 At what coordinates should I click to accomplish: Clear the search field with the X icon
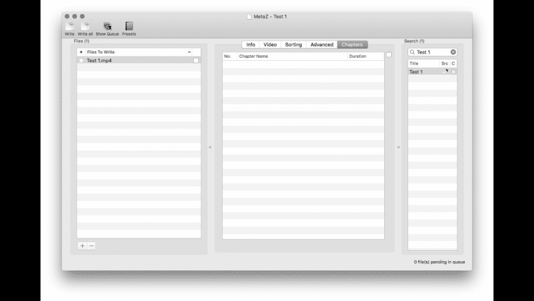453,52
